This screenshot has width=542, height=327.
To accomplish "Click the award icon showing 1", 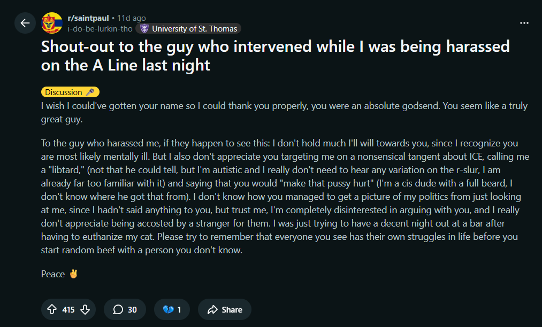I will coord(171,309).
